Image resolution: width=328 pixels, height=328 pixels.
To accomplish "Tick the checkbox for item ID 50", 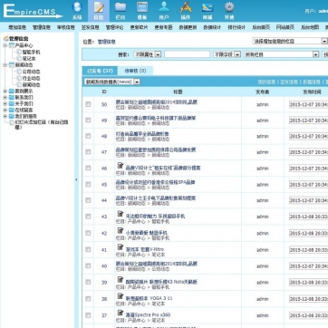I will [x=88, y=104].
